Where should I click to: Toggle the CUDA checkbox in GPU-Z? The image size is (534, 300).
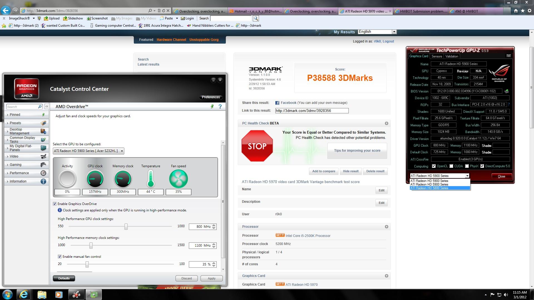[x=451, y=166]
